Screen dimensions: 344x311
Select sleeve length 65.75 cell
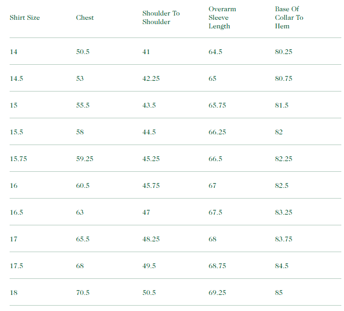click(217, 105)
